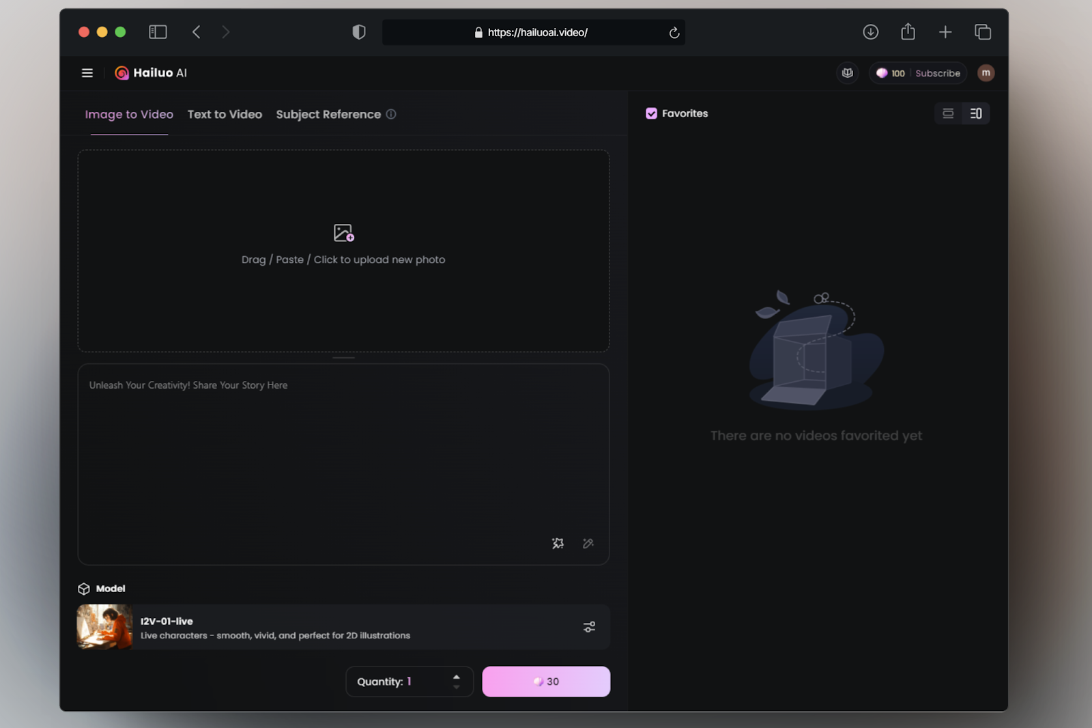Open the user profile avatar

pos(986,73)
